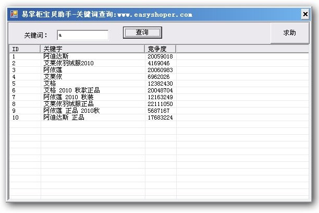Click the app icon in title bar
This screenshot has height=213, width=319.
pos(14,14)
